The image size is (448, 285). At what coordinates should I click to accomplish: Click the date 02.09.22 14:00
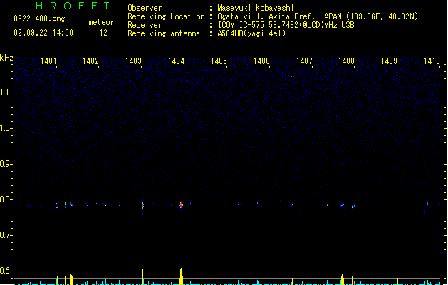click(x=43, y=33)
